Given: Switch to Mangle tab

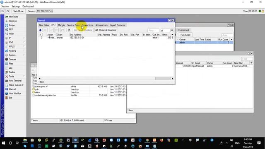Looking at the screenshot, I should 61,25.
